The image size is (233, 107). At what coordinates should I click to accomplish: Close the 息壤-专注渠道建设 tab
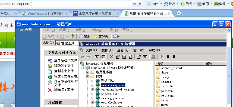[169, 14]
